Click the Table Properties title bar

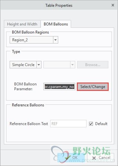(x=59, y=5)
